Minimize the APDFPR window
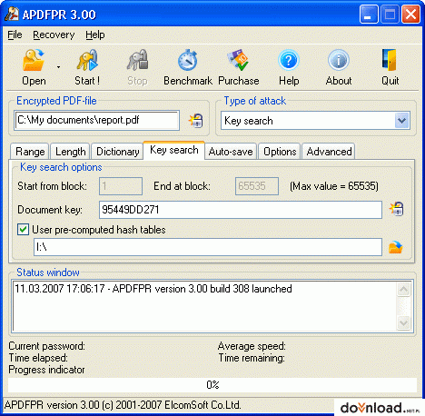Viewport: 425px width, 416px height. (x=369, y=14)
